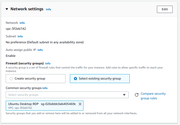Open Compare security group rules link
This screenshot has height=125, width=180.
coord(153,96)
